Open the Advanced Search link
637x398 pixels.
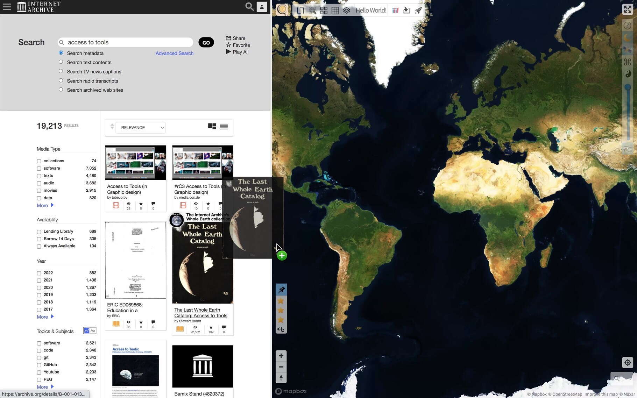pos(174,53)
